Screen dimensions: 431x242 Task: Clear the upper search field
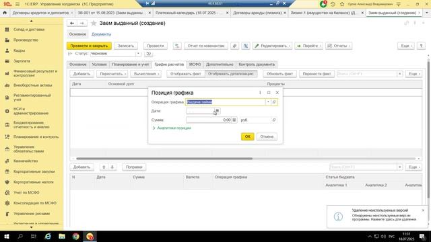coord(399,74)
